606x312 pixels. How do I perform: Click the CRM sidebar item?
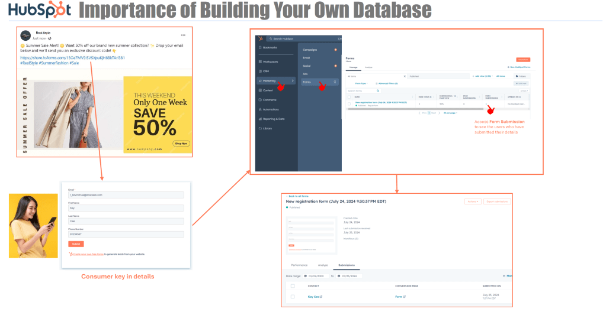pyautogui.click(x=260, y=71)
